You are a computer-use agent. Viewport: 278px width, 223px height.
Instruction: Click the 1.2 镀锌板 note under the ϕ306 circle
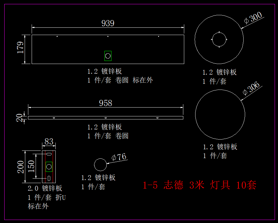220,147
